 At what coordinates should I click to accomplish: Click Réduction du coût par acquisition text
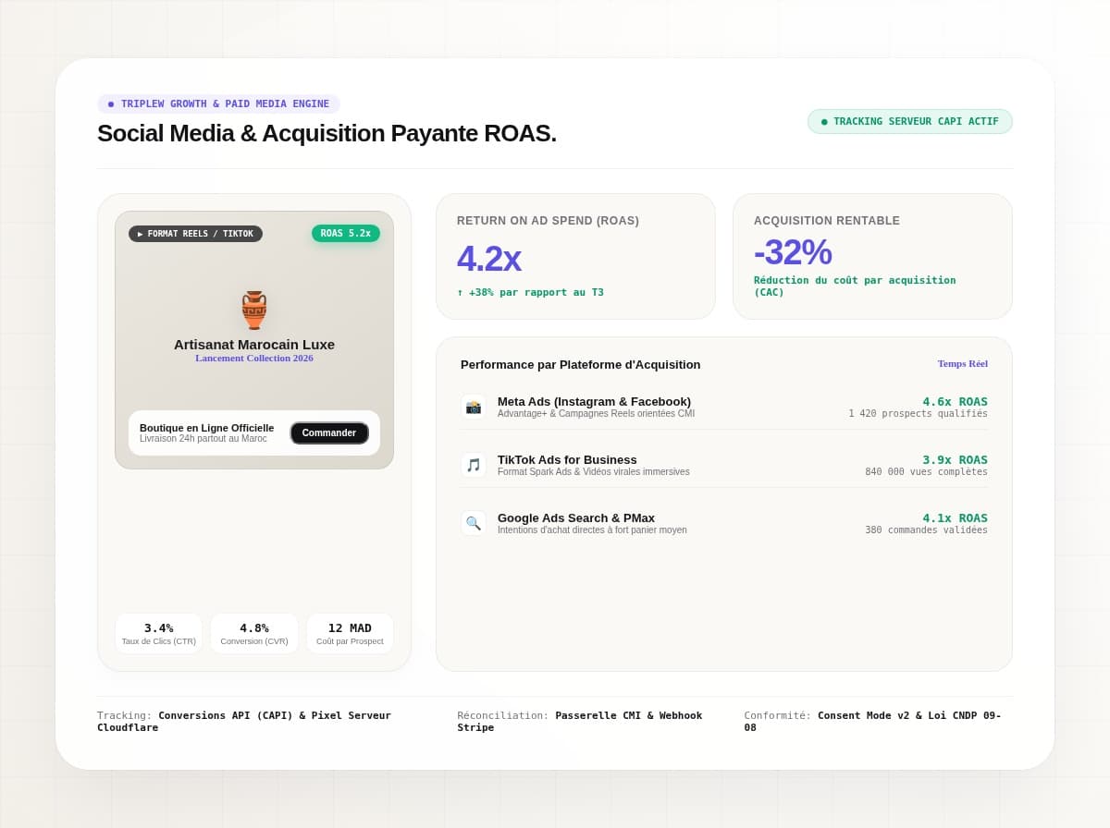(x=855, y=286)
